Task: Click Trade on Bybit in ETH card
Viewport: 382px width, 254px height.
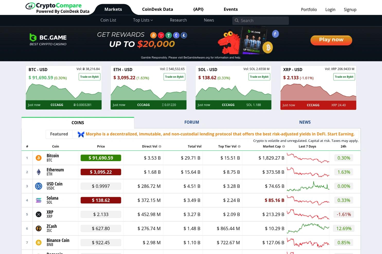Action: [x=174, y=77]
